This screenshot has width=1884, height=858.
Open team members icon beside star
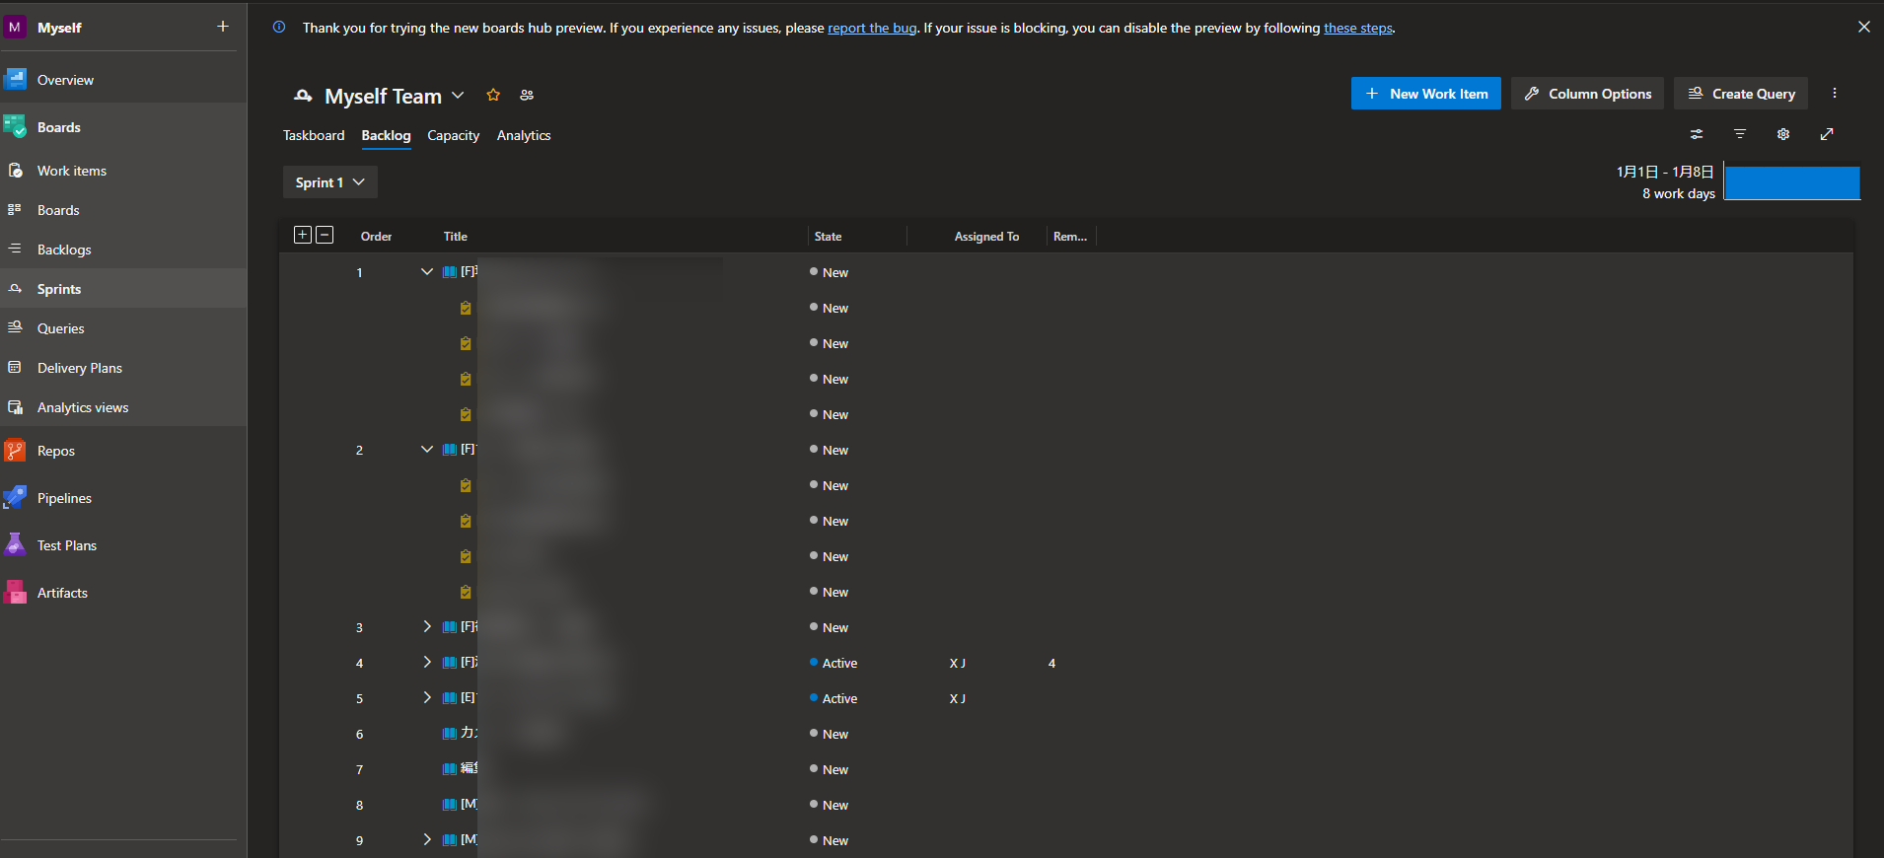(527, 95)
